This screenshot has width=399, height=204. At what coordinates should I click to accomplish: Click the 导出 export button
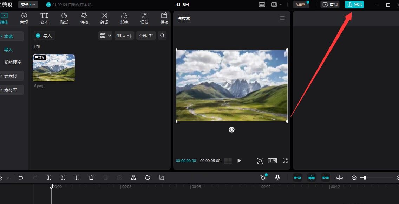coord(354,5)
